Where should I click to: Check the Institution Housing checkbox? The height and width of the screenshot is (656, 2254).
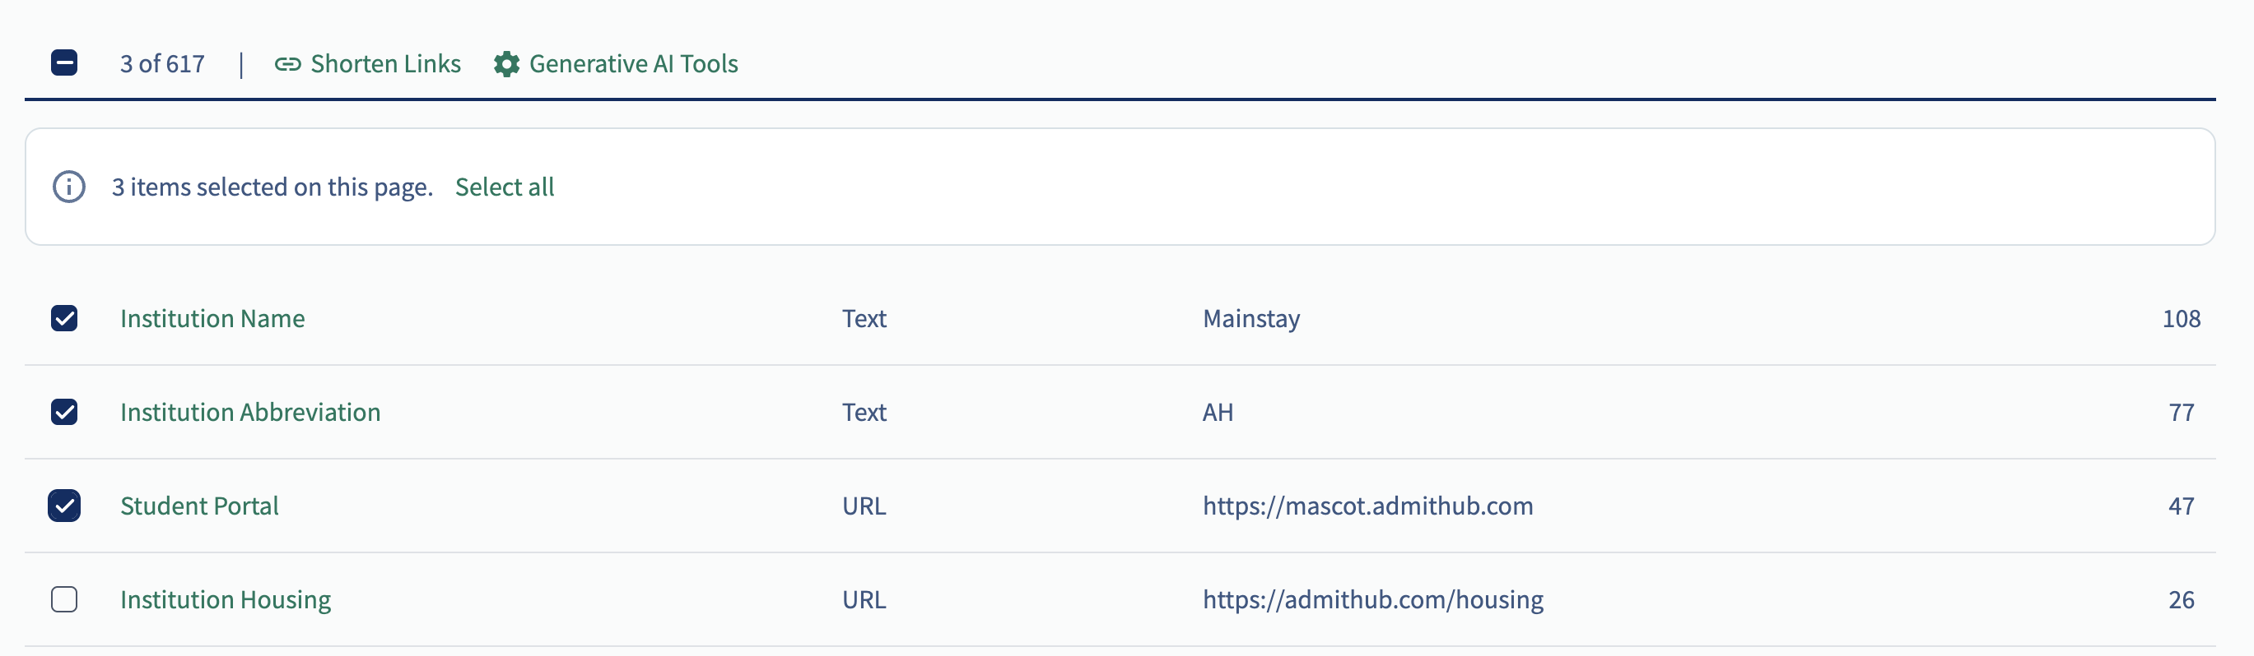coord(64,599)
